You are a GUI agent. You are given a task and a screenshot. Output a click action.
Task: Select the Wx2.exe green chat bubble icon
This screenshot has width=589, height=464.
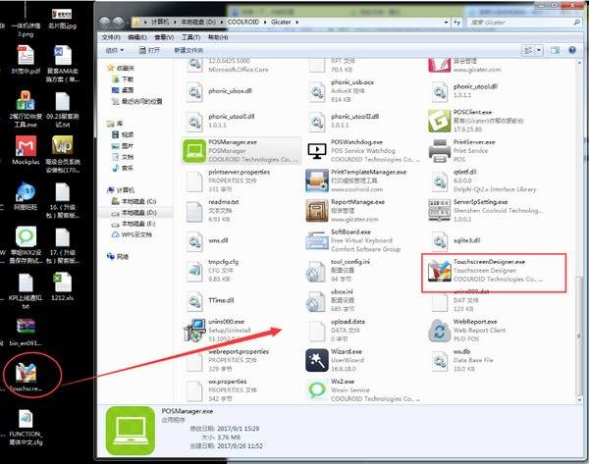317,389
